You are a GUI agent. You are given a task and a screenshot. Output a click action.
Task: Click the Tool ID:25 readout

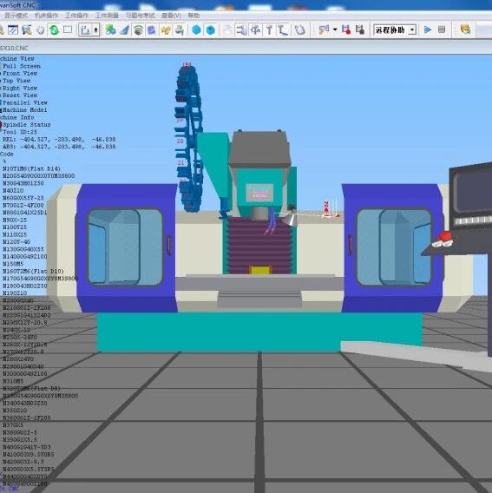click(x=19, y=132)
